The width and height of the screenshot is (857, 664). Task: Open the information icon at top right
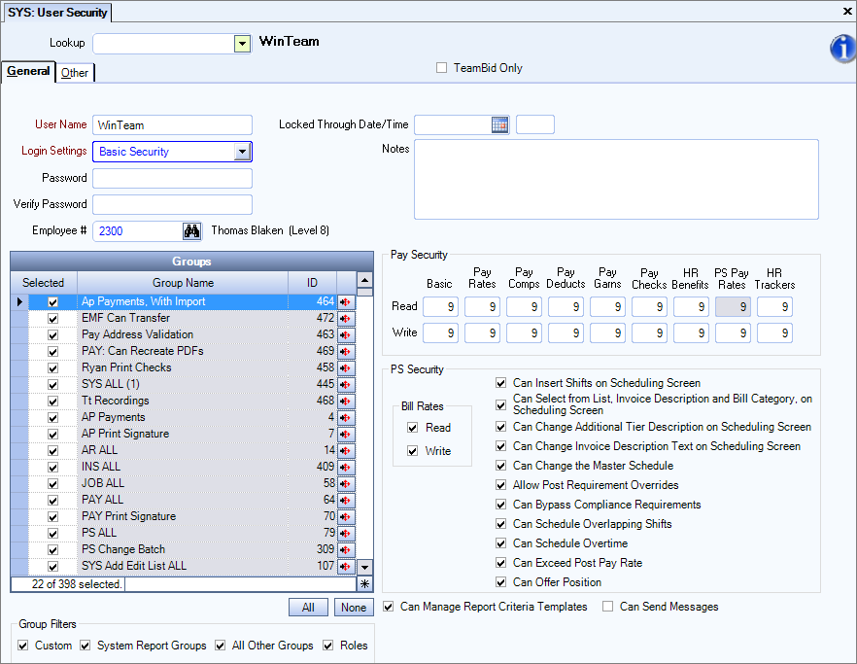coord(841,50)
